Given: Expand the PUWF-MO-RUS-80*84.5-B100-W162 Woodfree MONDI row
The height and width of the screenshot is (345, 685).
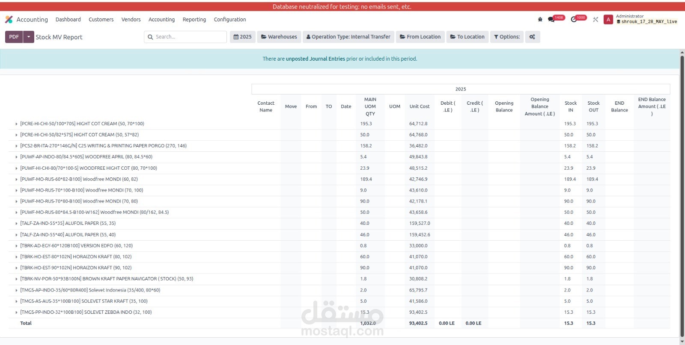Looking at the screenshot, I should [16, 212].
